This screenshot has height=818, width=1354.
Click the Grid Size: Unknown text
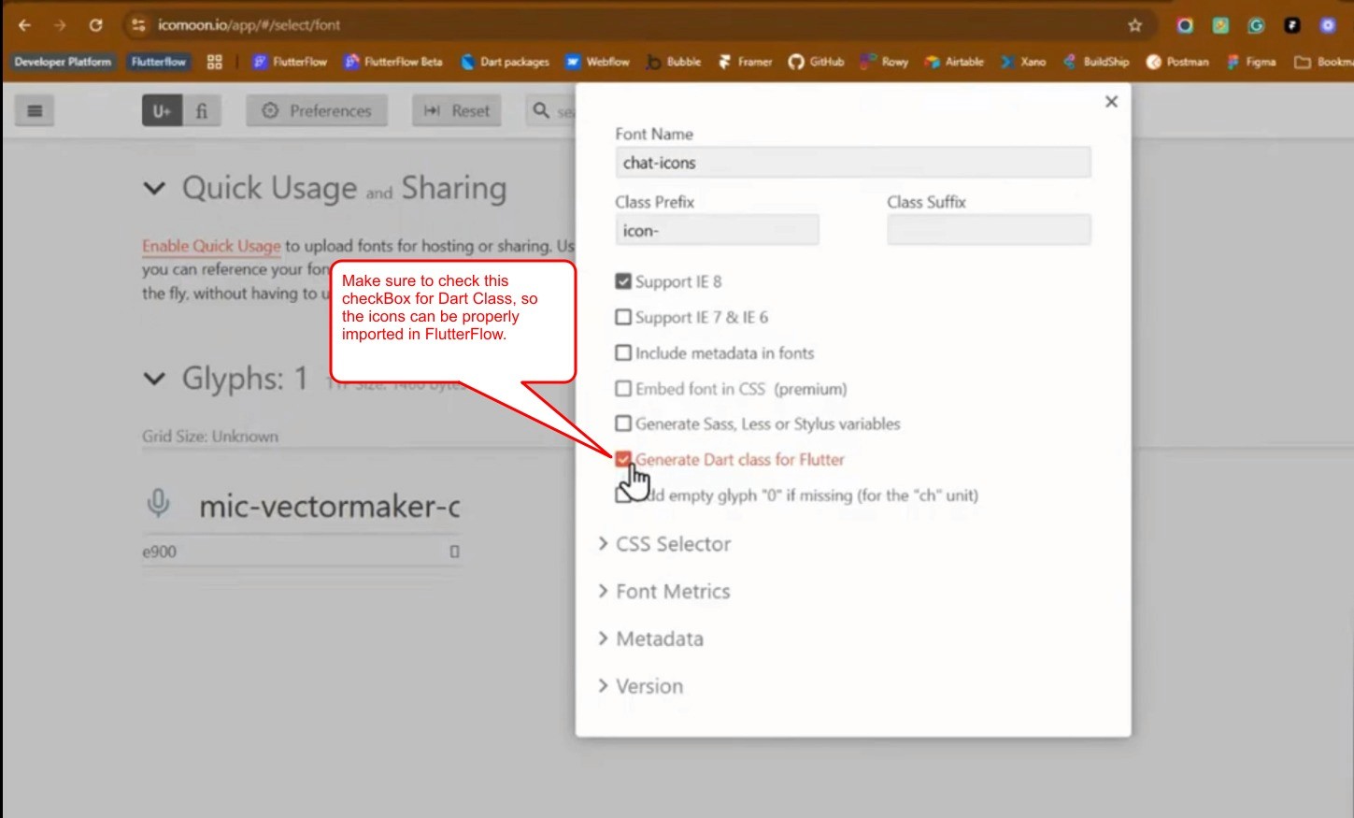210,437
